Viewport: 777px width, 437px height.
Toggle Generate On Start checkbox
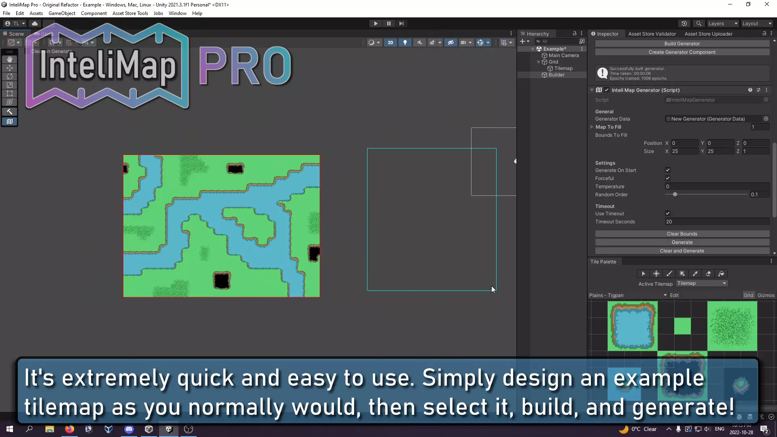coord(668,170)
